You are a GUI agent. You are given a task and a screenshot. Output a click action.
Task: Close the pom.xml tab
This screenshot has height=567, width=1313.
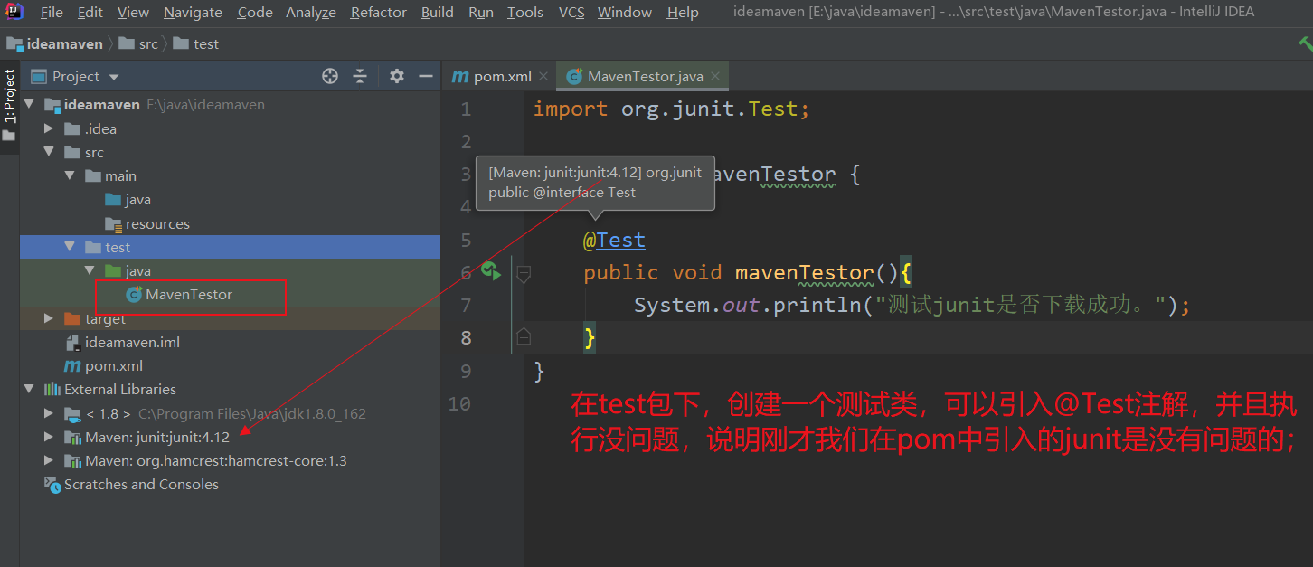[543, 76]
